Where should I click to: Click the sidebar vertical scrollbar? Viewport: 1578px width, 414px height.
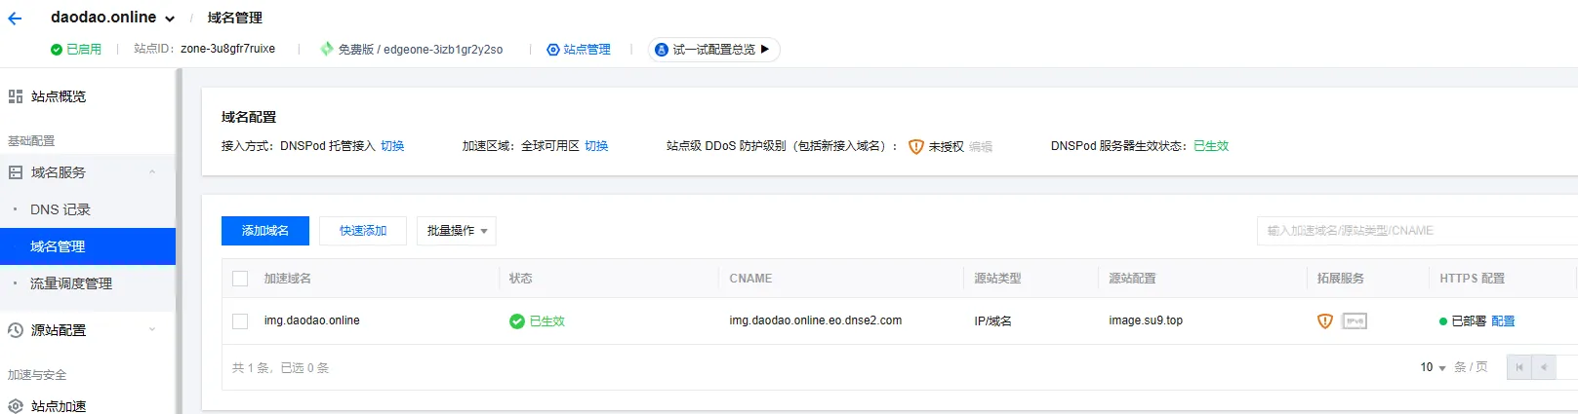tap(179, 241)
